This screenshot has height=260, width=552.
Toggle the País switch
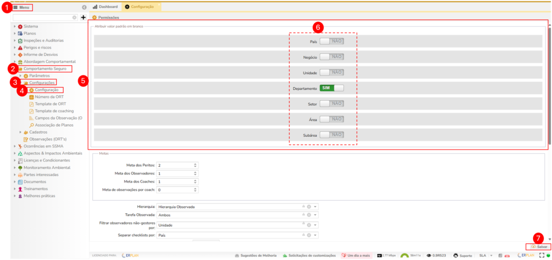click(x=332, y=41)
